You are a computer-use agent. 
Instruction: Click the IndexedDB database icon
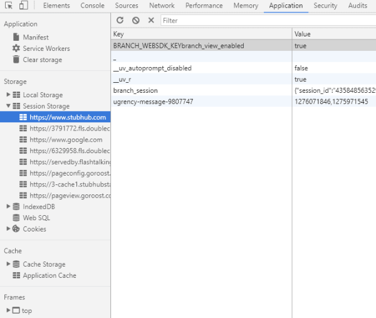(16, 206)
